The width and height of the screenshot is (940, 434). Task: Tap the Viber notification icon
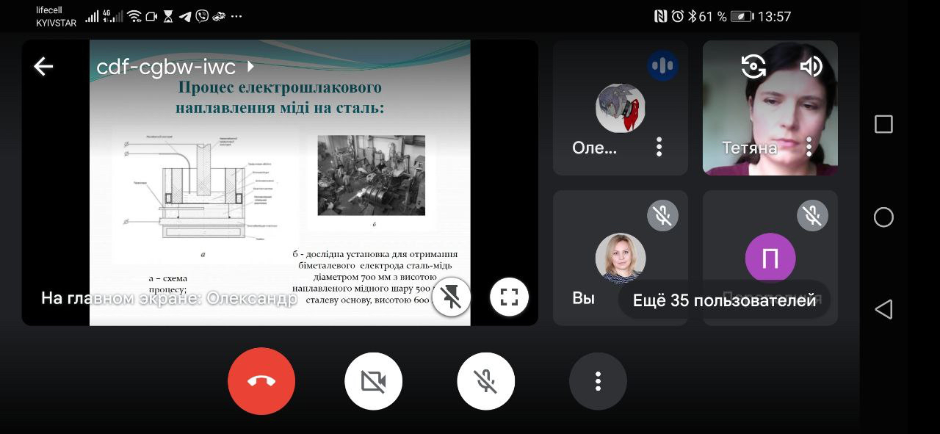(201, 16)
